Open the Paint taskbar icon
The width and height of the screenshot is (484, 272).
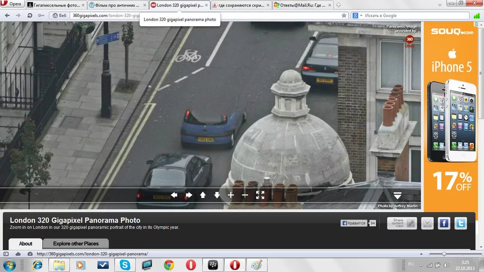257,265
